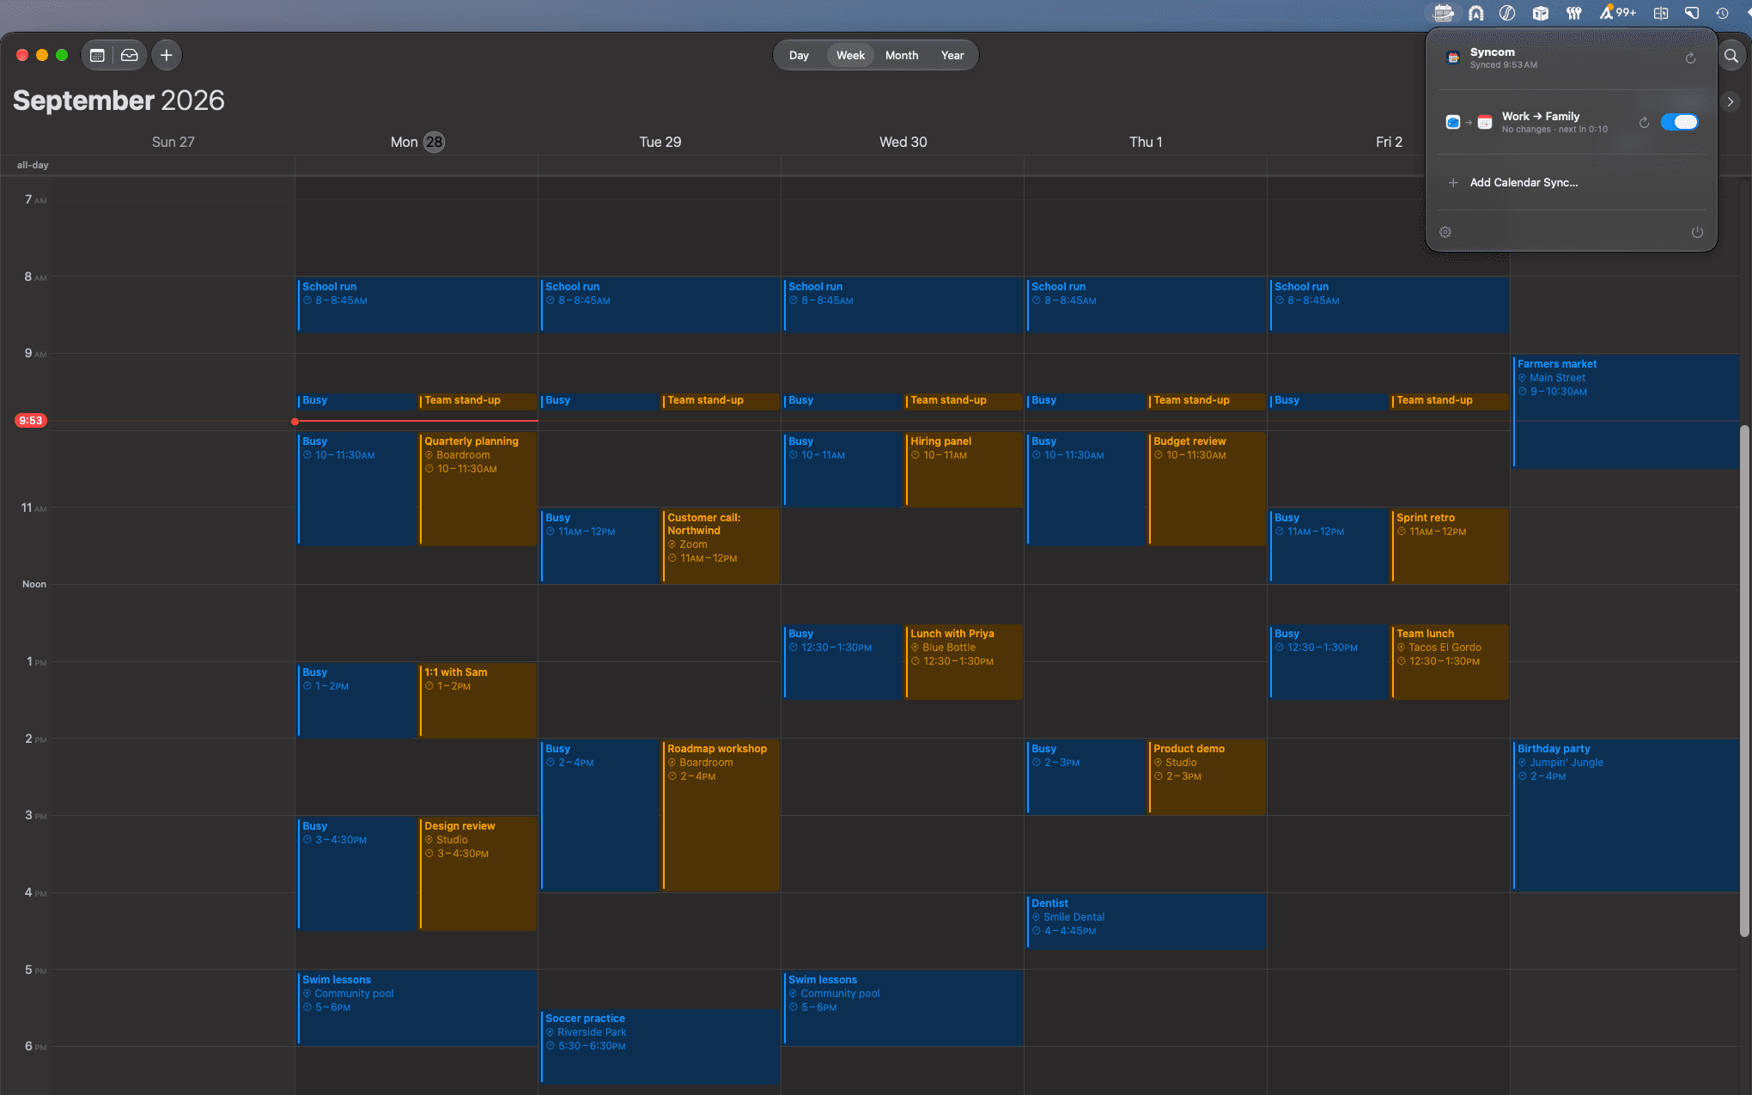Select today Mon 28 header
The height and width of the screenshot is (1095, 1752).
pyautogui.click(x=417, y=142)
